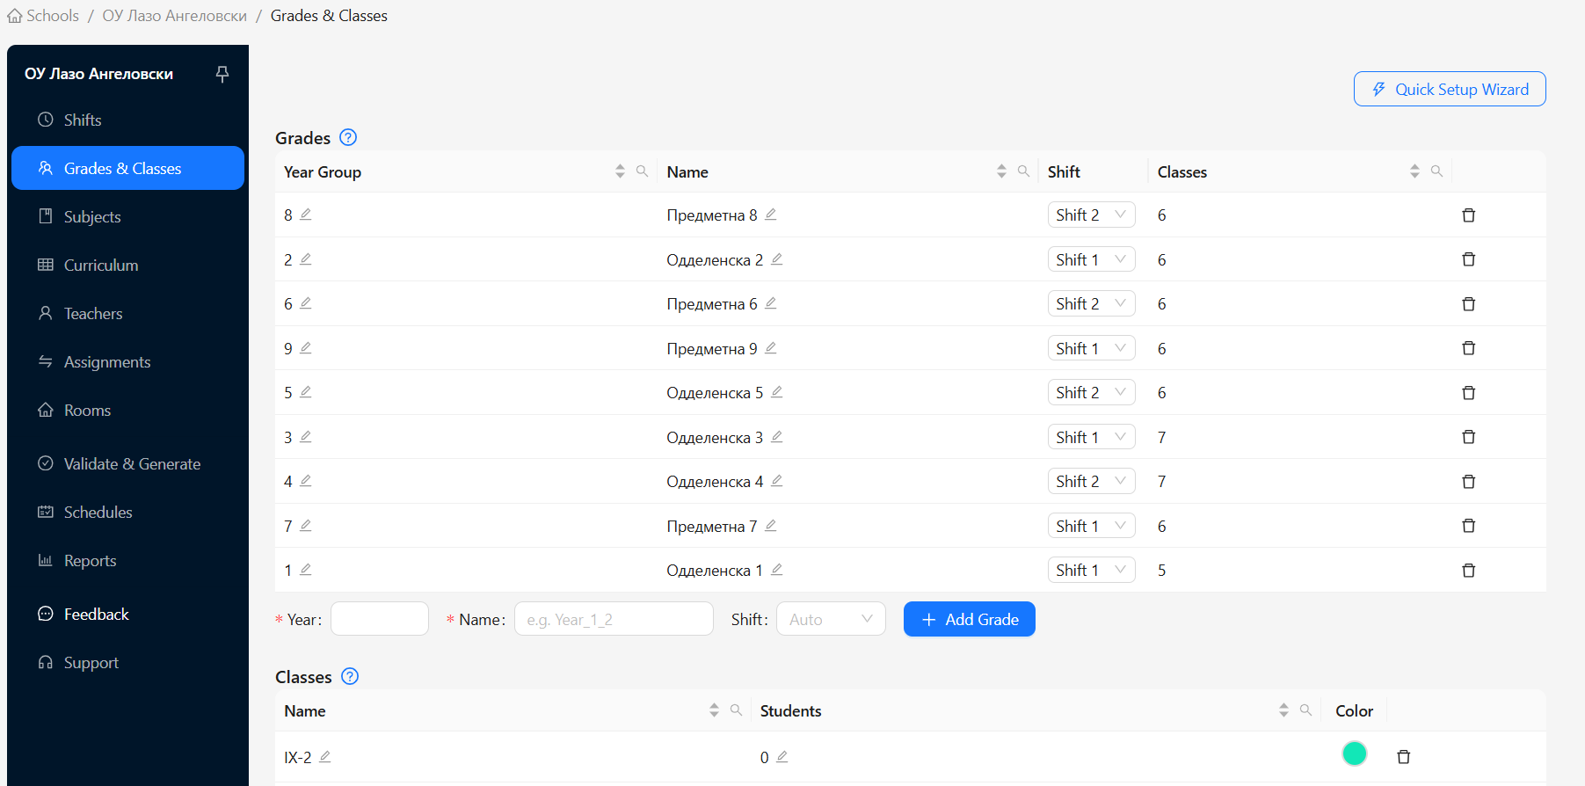The image size is (1585, 786).
Task: Edit the name Одделенска 4 pencil icon
Action: [777, 481]
